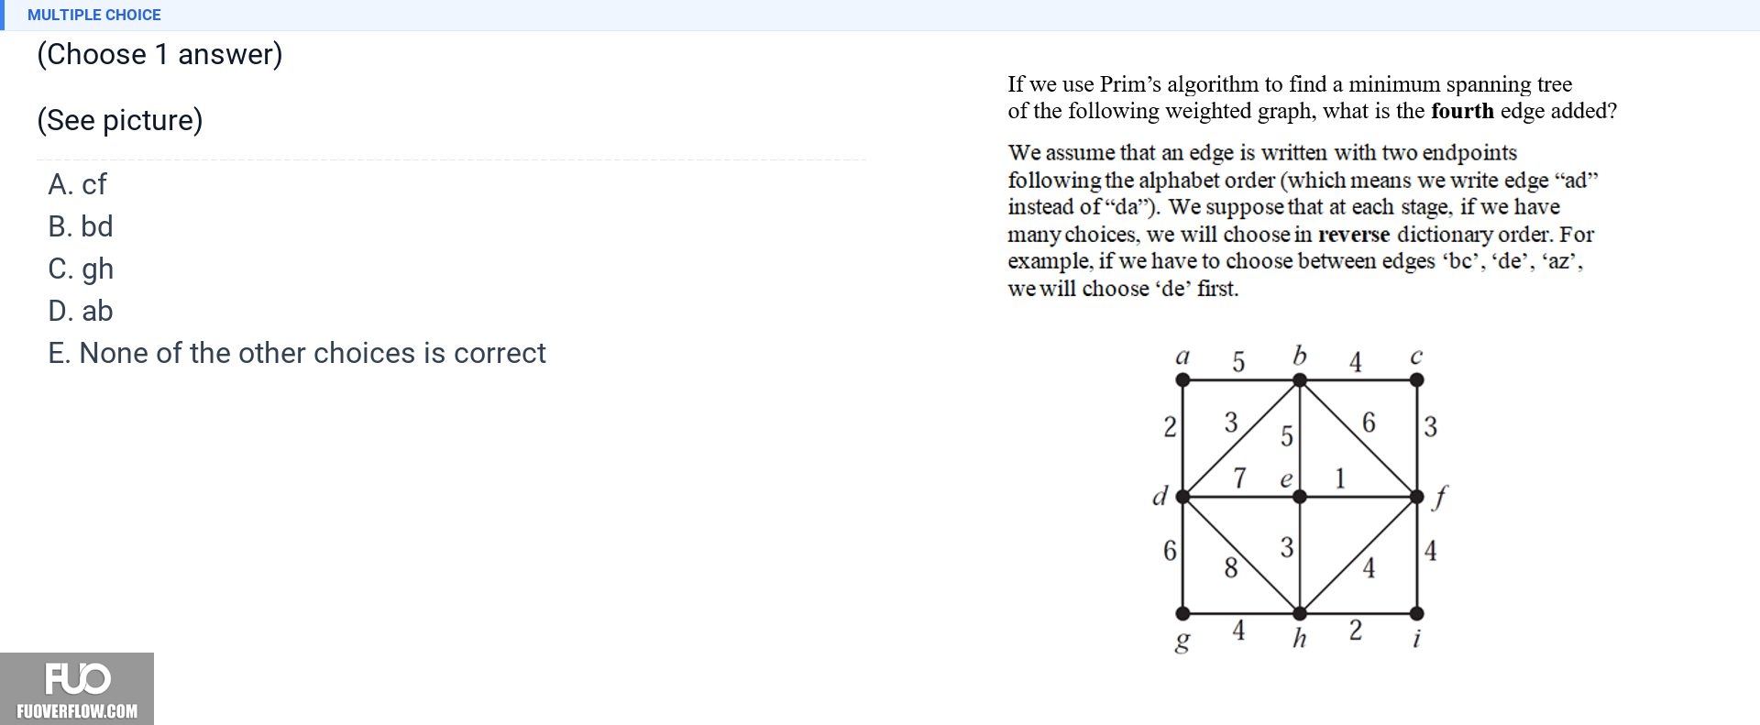Select answer A. cf

(77, 184)
